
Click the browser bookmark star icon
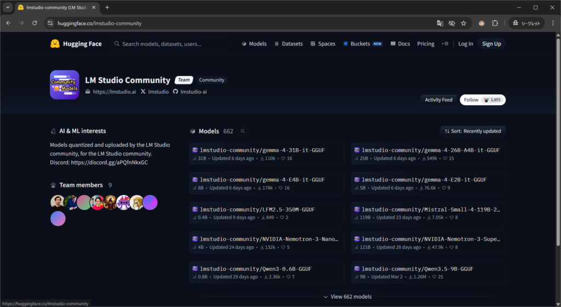pyautogui.click(x=463, y=24)
